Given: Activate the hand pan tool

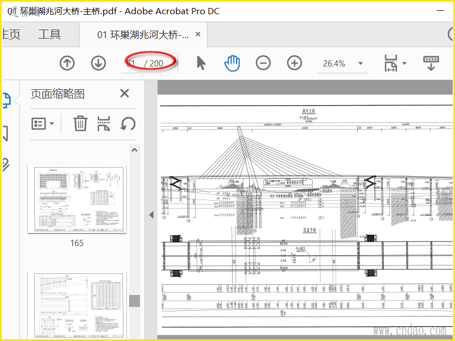Looking at the screenshot, I should pyautogui.click(x=232, y=63).
